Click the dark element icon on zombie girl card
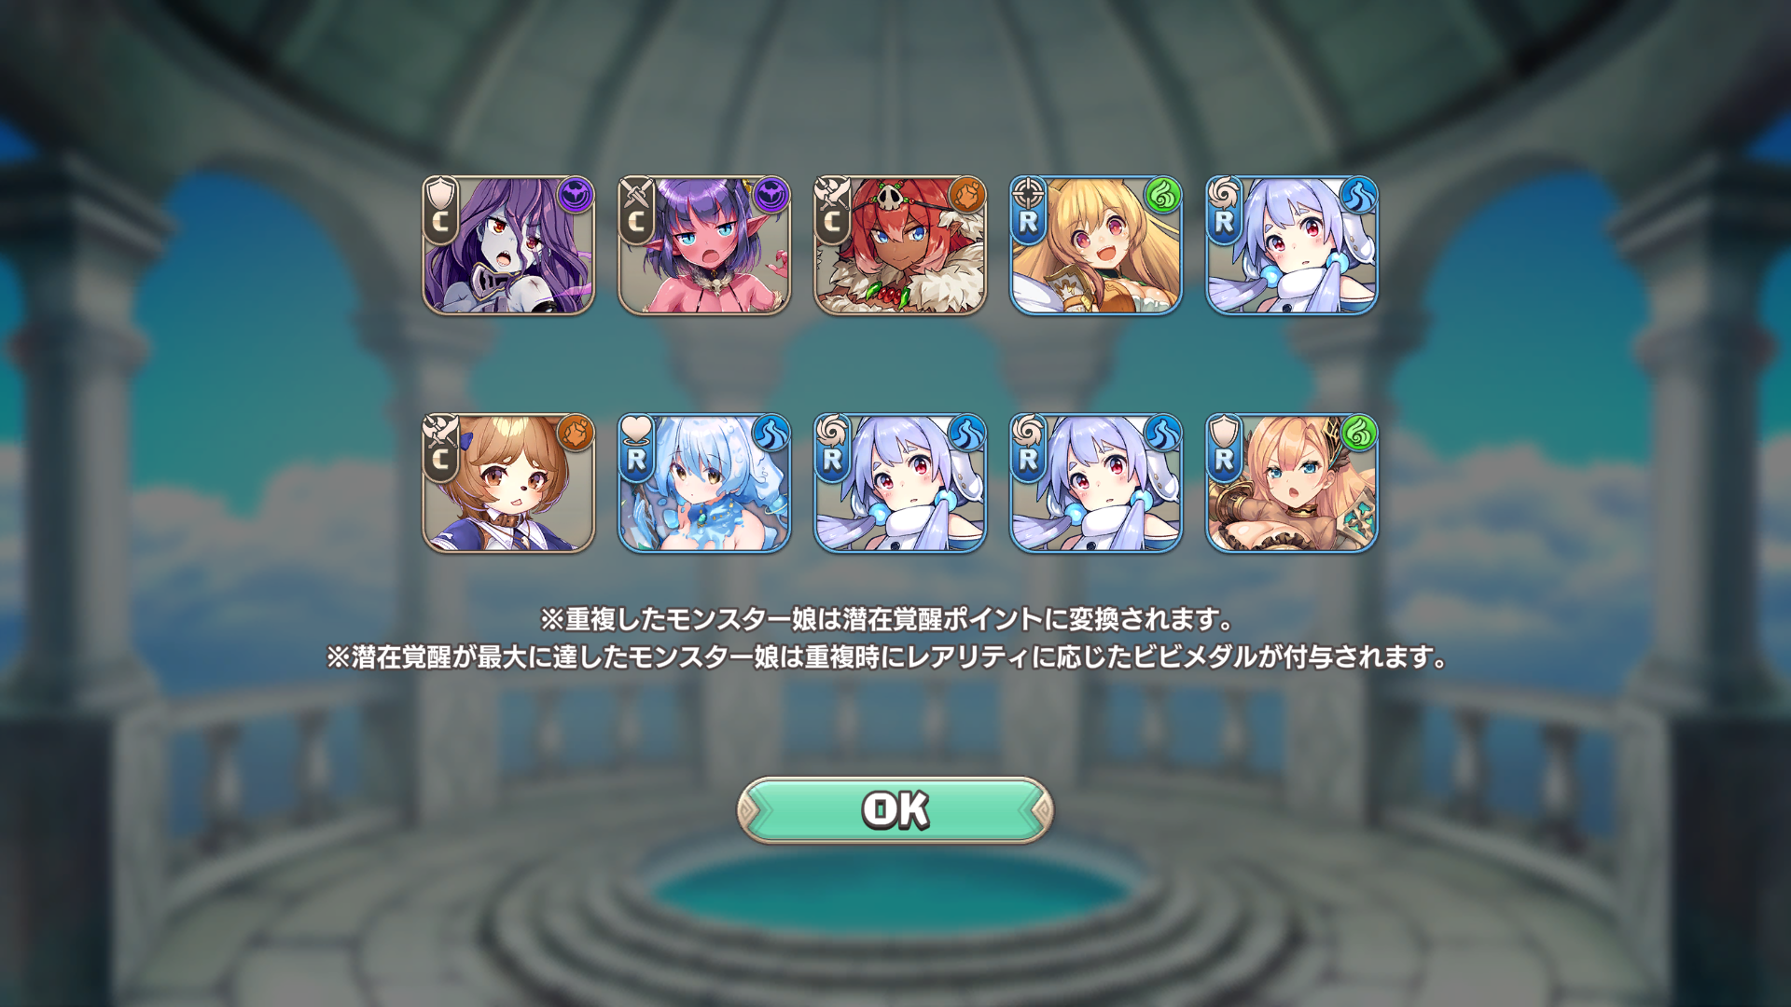Viewport: 1791px width, 1007px height. (x=576, y=196)
